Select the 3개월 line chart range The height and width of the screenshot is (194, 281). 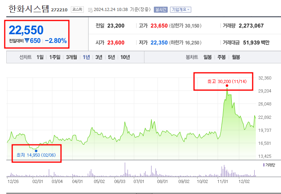(x=72, y=57)
